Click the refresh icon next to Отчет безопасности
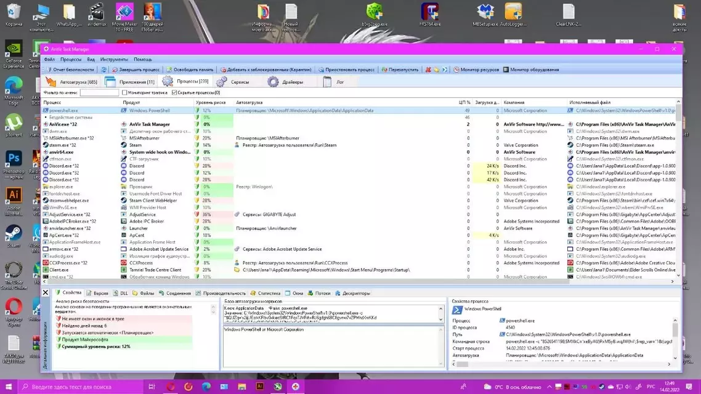This screenshot has width=701, height=394. point(103,70)
